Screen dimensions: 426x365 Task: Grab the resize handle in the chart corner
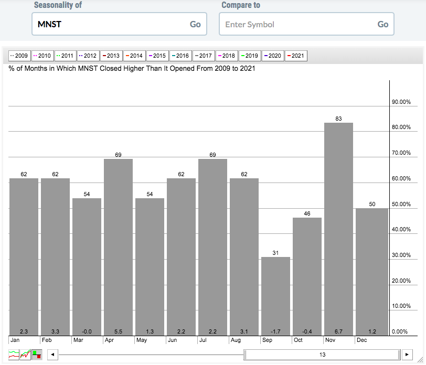tap(421, 360)
